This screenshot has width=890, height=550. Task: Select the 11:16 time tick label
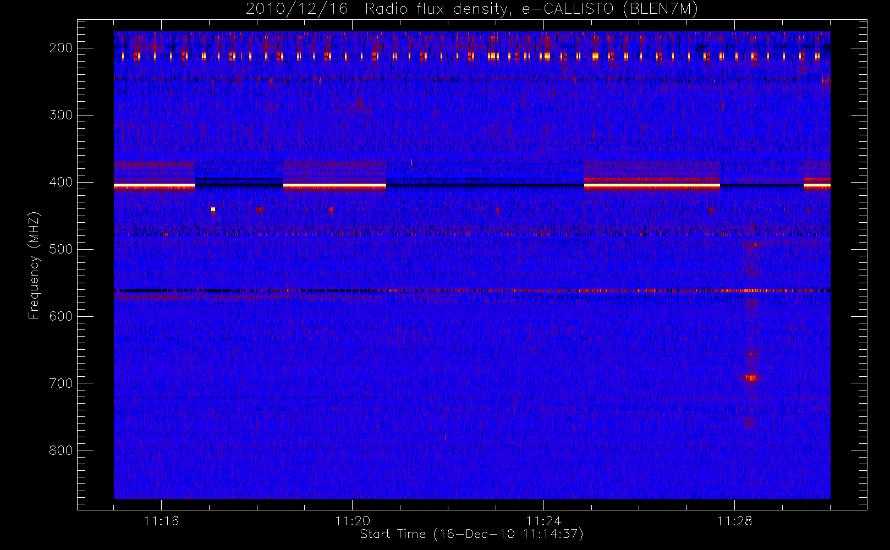tap(161, 521)
